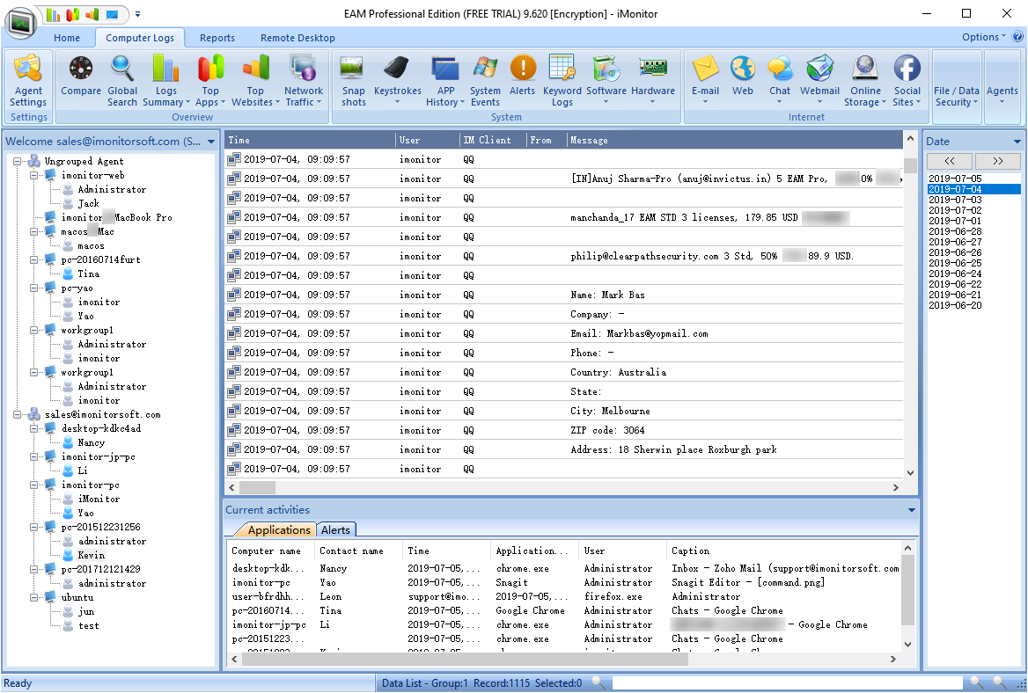View Alerts log
1028x693 pixels.
523,76
